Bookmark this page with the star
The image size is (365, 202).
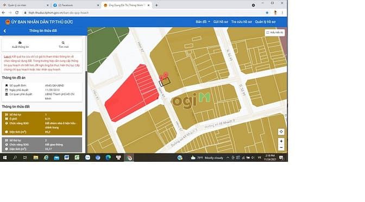point(267,12)
